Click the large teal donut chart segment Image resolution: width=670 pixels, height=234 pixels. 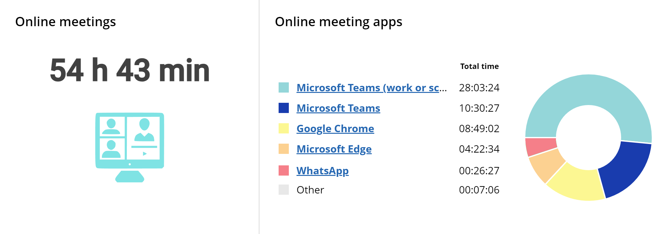coord(589,89)
